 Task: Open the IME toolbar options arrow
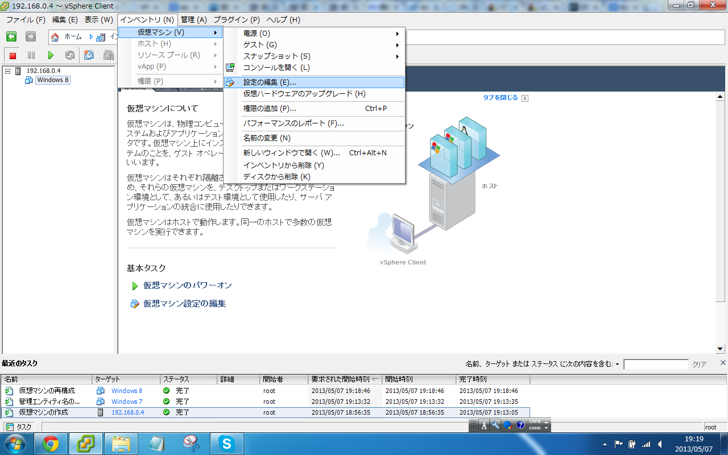(547, 428)
